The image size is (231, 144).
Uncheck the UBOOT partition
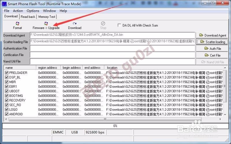(6, 91)
